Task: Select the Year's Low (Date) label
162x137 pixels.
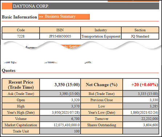Action: [102, 112]
